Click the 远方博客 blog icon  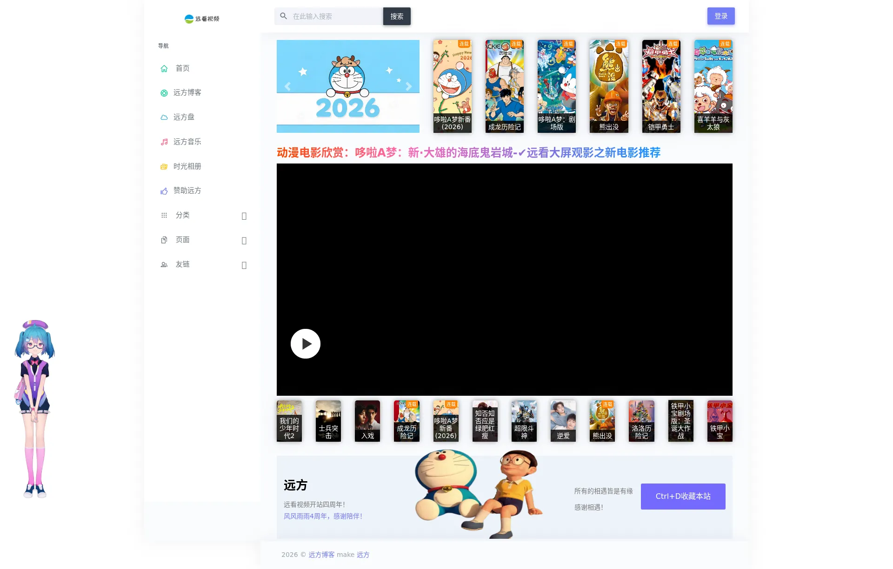pos(164,93)
